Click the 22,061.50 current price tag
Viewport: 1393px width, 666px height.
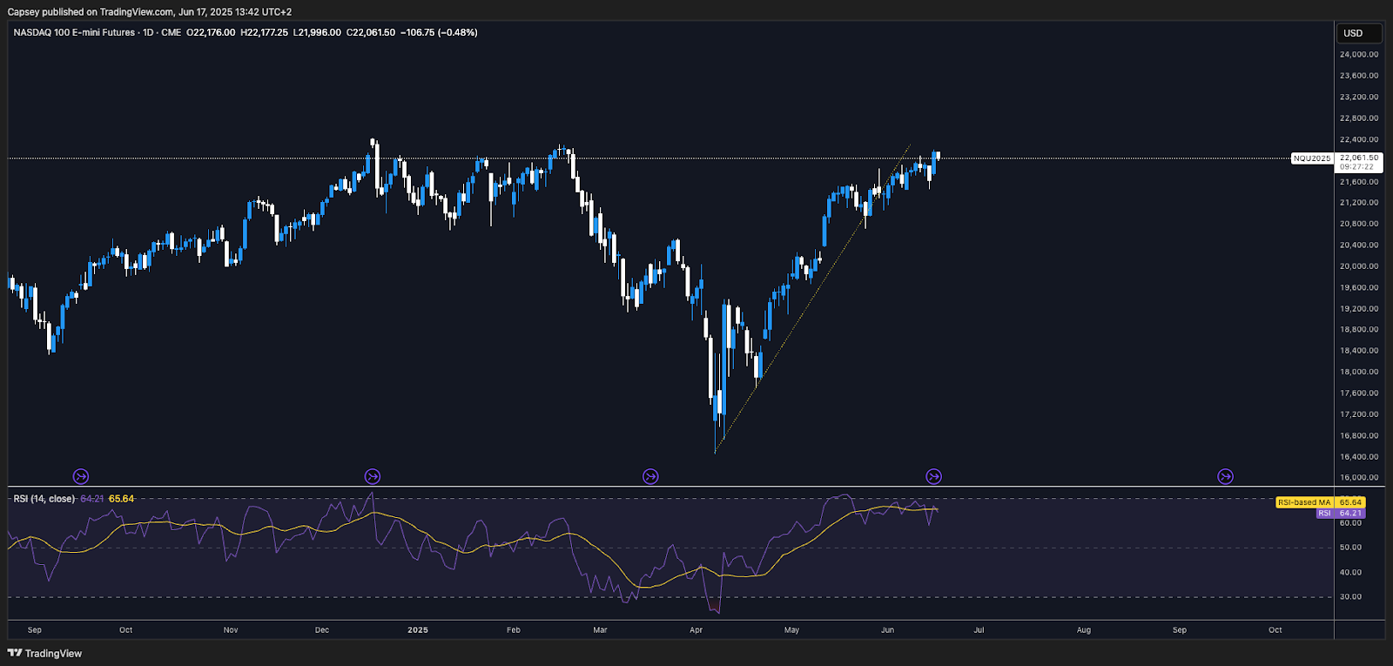1358,158
